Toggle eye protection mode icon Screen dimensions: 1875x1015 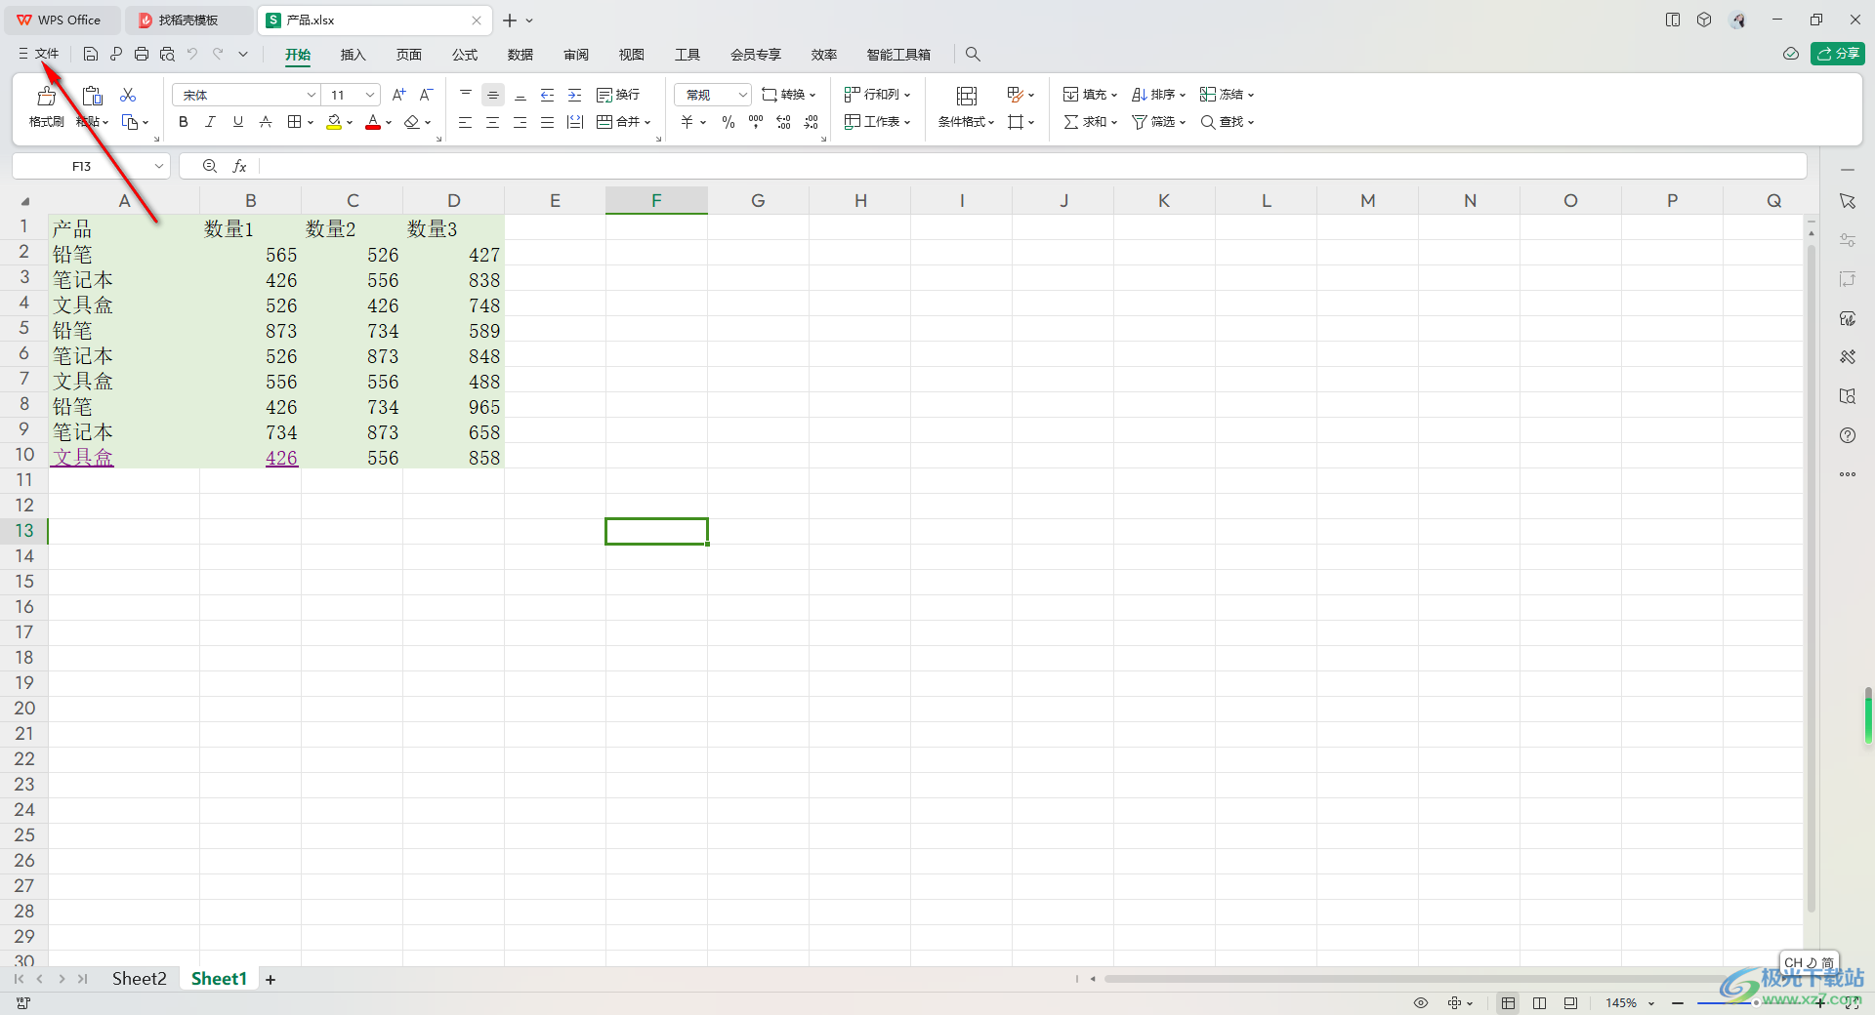[x=1421, y=1003]
